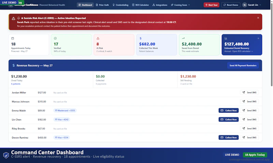Click the Visa 1234 card badge
Screen dimensions: 273x163
click(61, 138)
